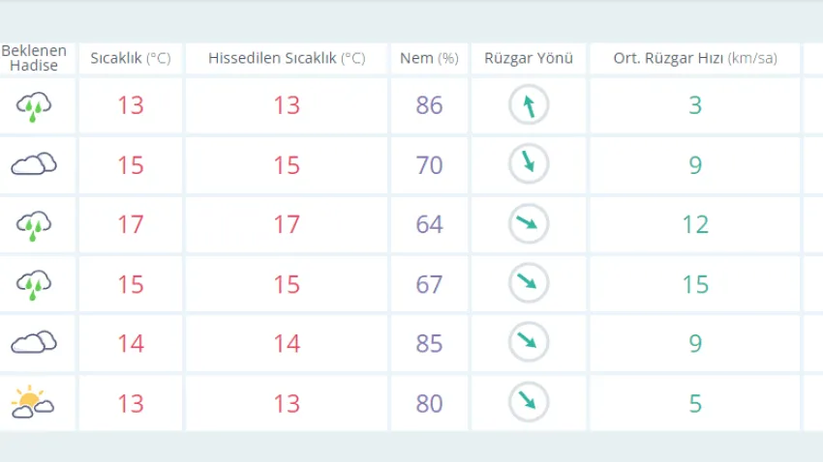Click the rain icon in the 17°C row

tap(34, 225)
